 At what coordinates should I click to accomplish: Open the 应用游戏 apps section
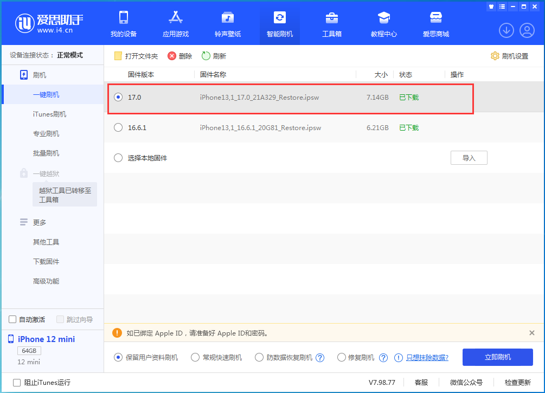176,24
